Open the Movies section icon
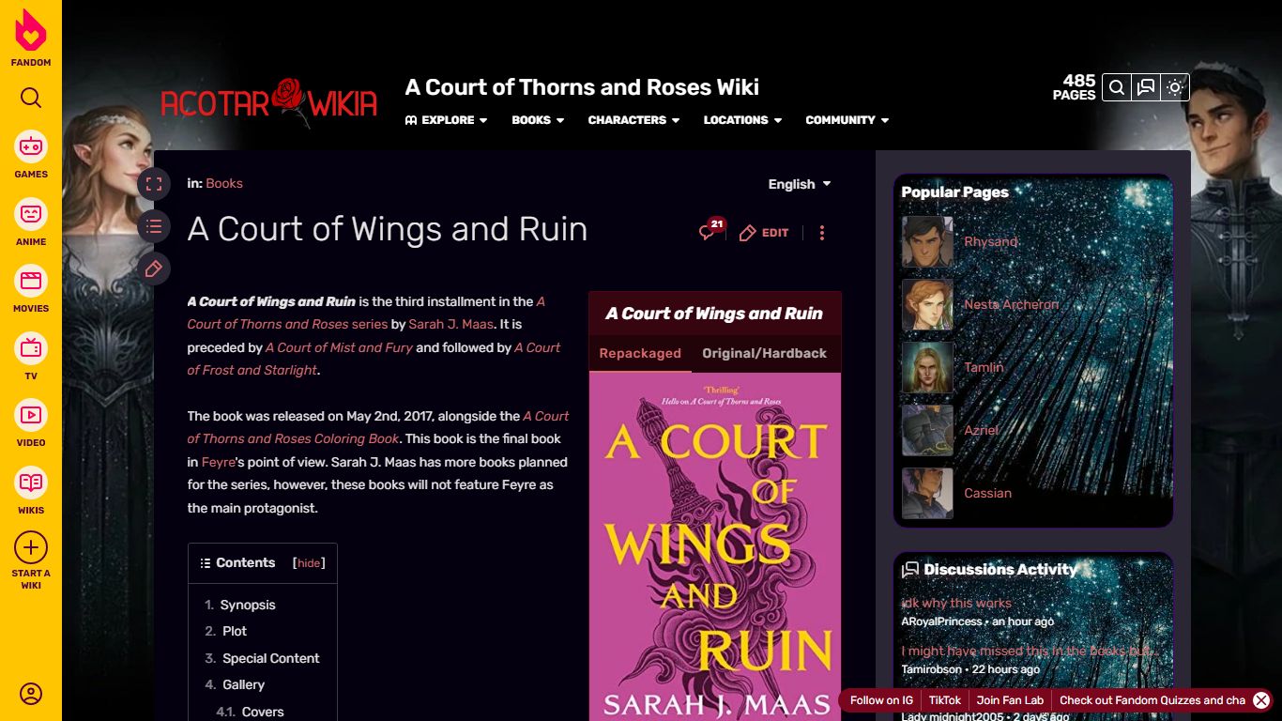Image resolution: width=1282 pixels, height=721 pixels. pyautogui.click(x=31, y=281)
